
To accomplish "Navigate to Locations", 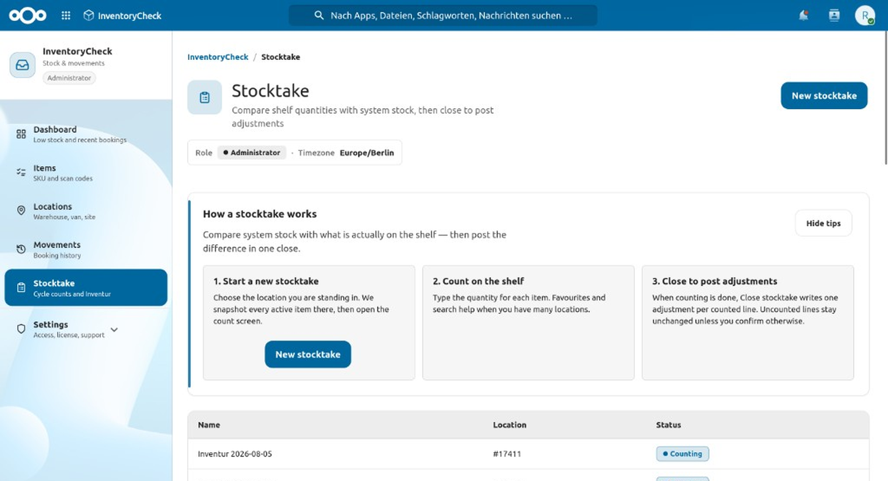I will (x=86, y=211).
